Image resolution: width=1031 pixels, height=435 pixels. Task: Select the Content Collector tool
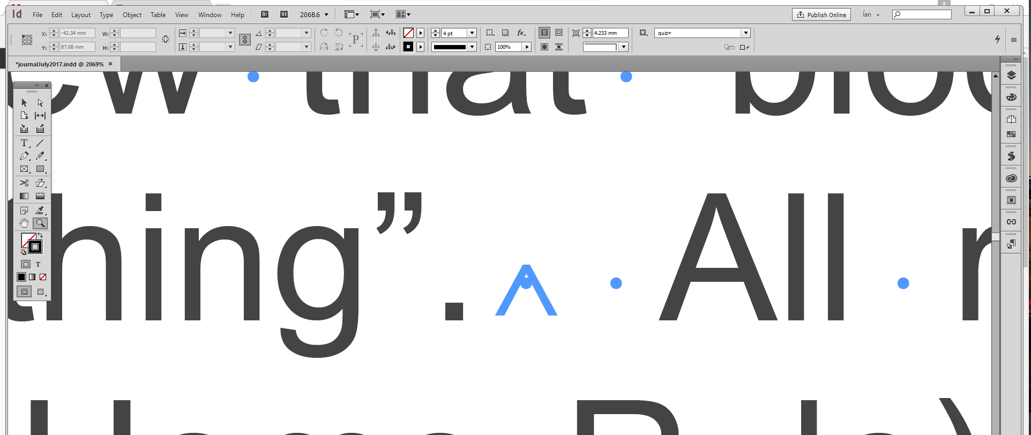pyautogui.click(x=24, y=129)
